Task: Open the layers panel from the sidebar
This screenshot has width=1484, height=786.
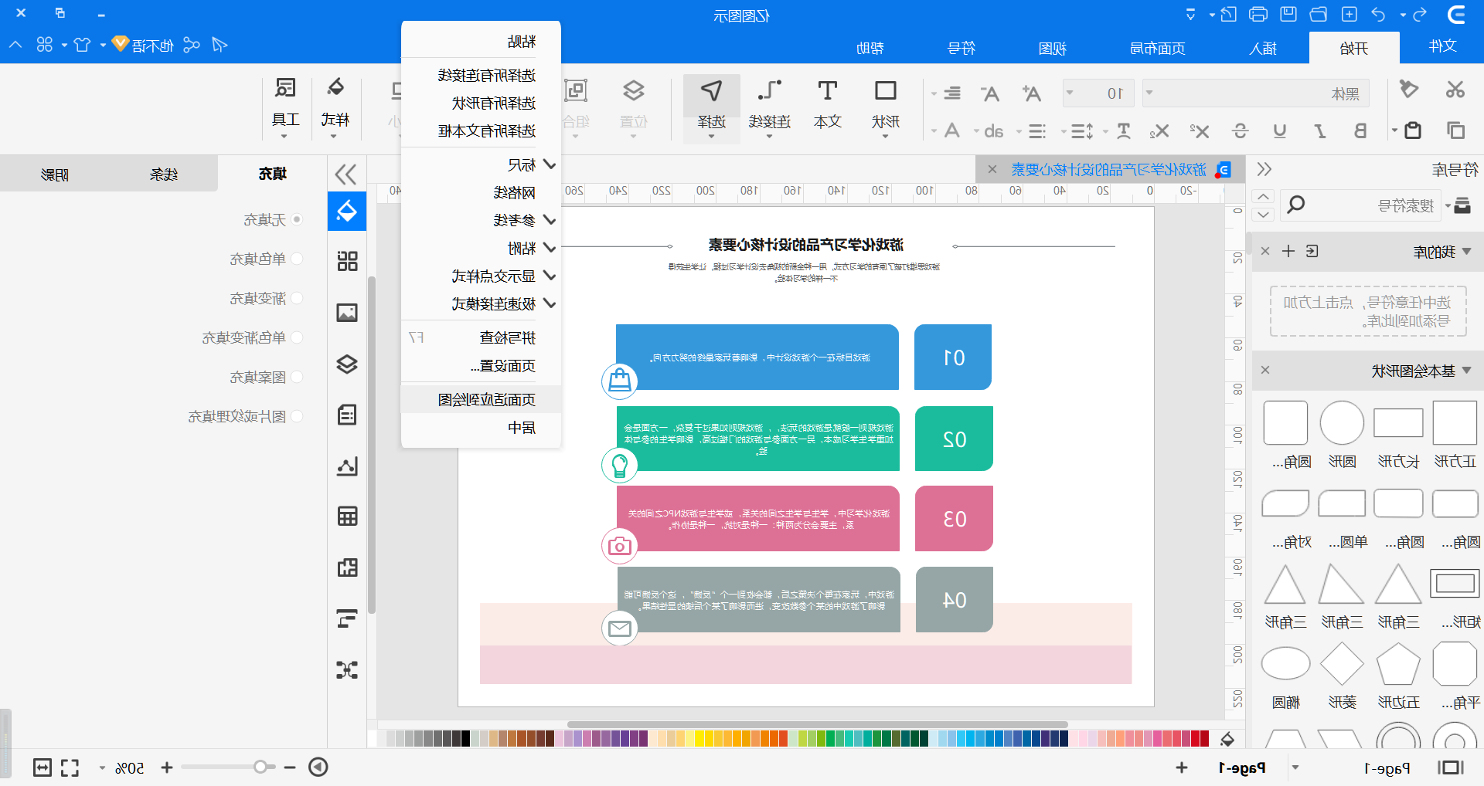Action: [347, 364]
